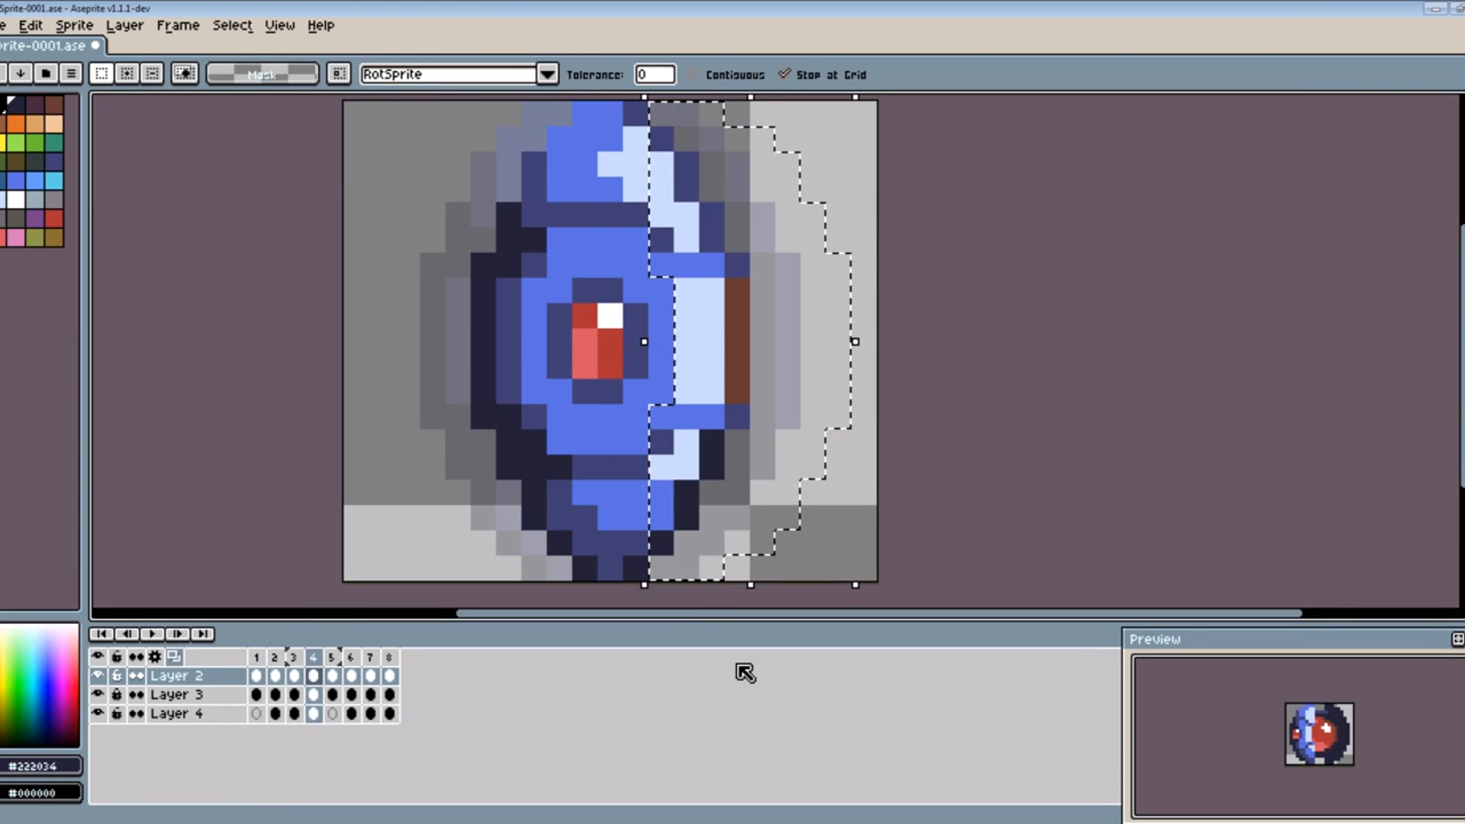Click the RotSprite algorithm text field
The image size is (1465, 824).
coord(449,74)
